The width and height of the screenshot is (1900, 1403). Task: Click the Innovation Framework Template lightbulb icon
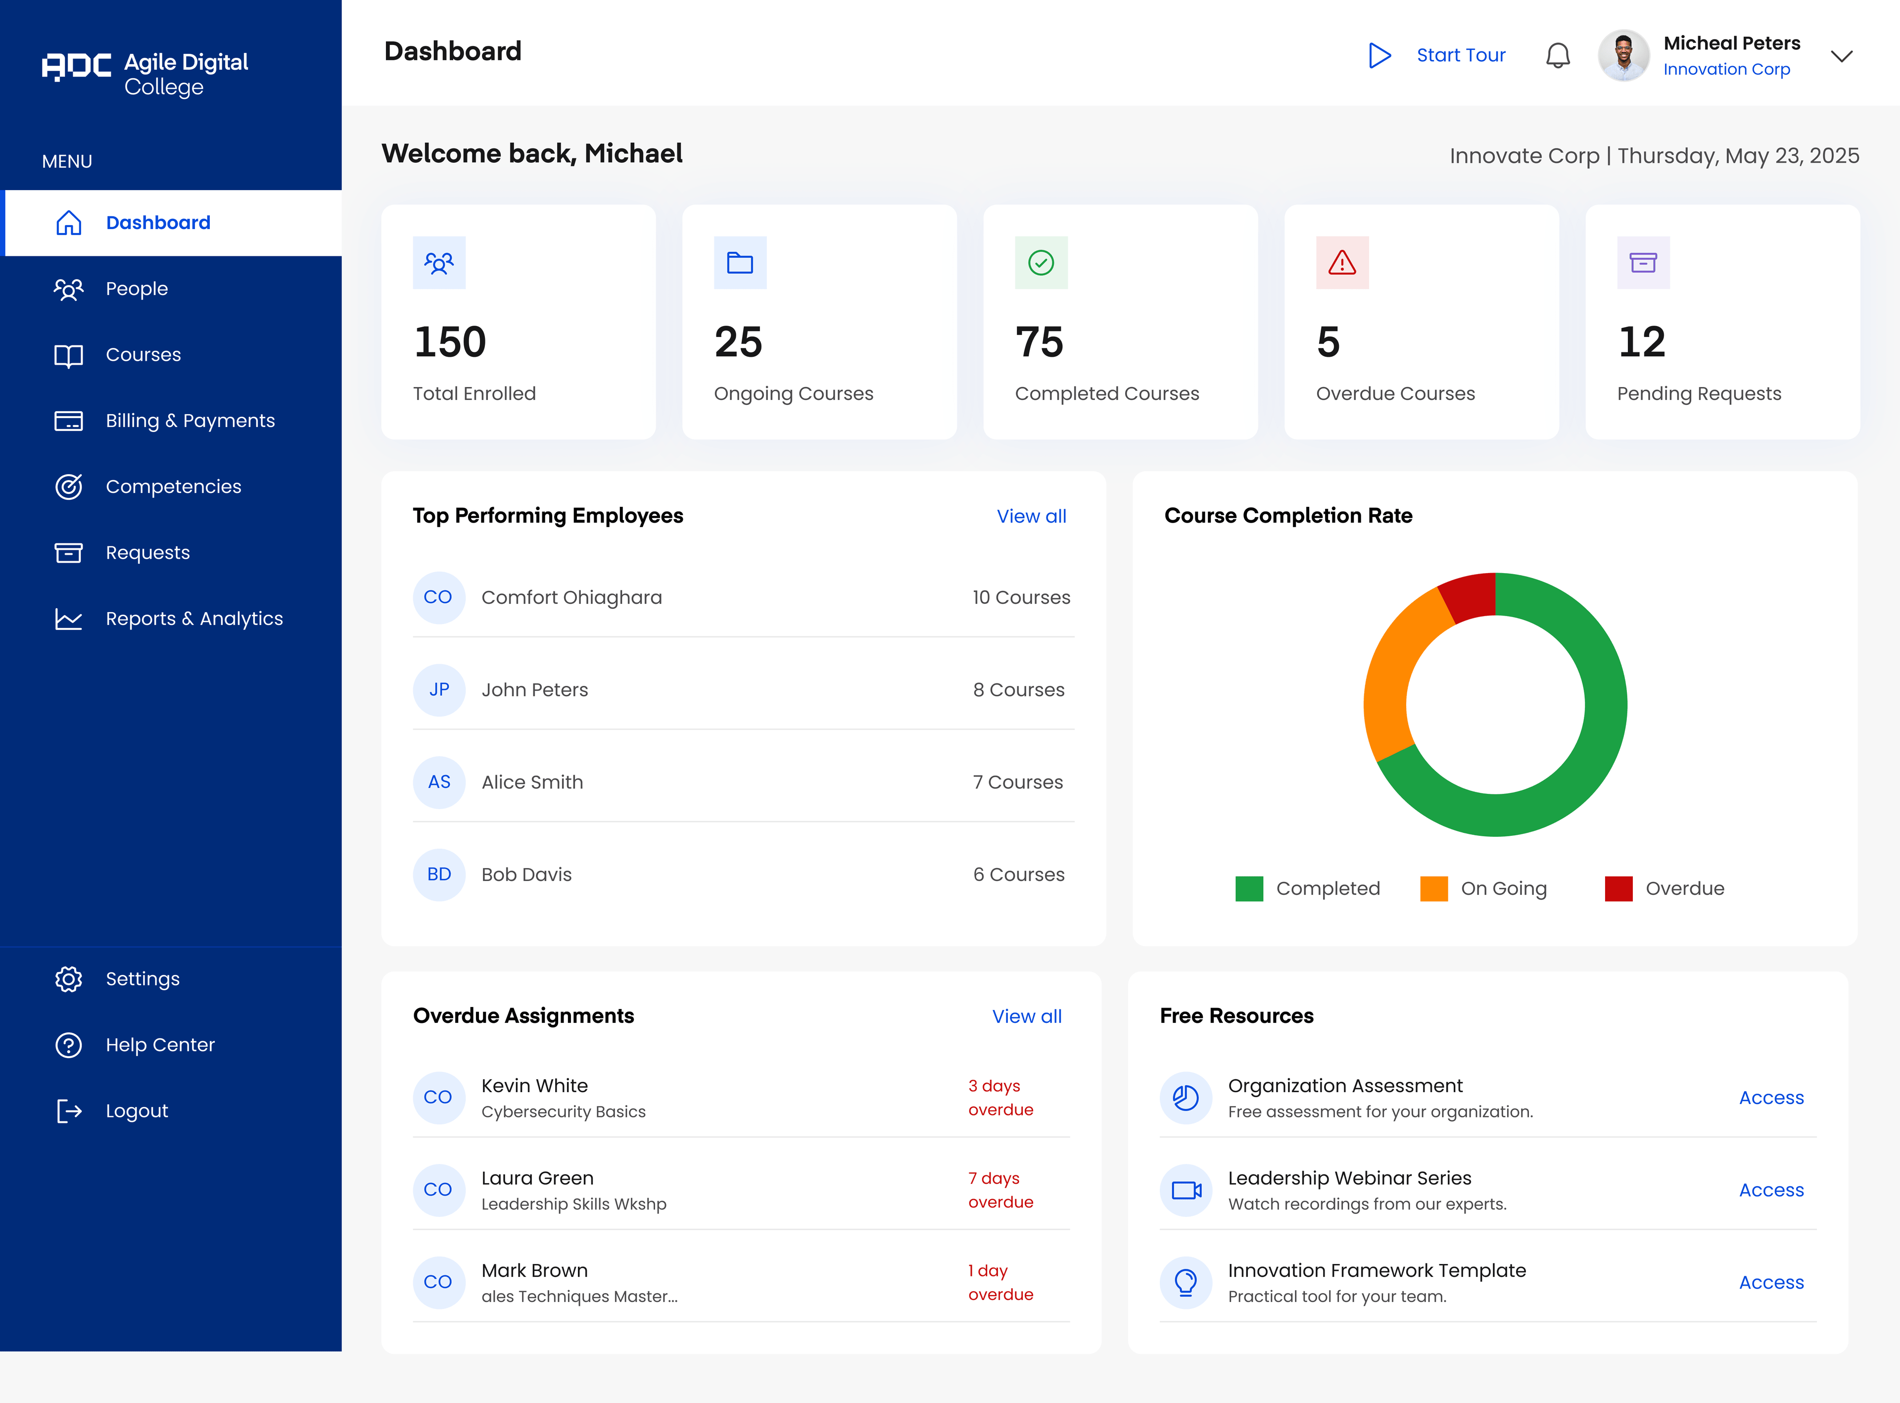pos(1186,1282)
